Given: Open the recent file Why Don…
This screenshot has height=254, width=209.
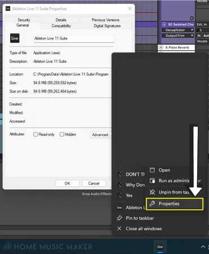Looking at the screenshot, I should [x=135, y=185].
